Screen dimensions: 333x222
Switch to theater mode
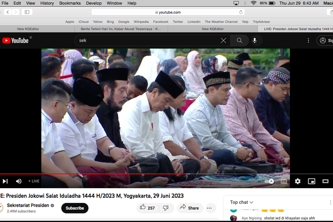(x=325, y=181)
